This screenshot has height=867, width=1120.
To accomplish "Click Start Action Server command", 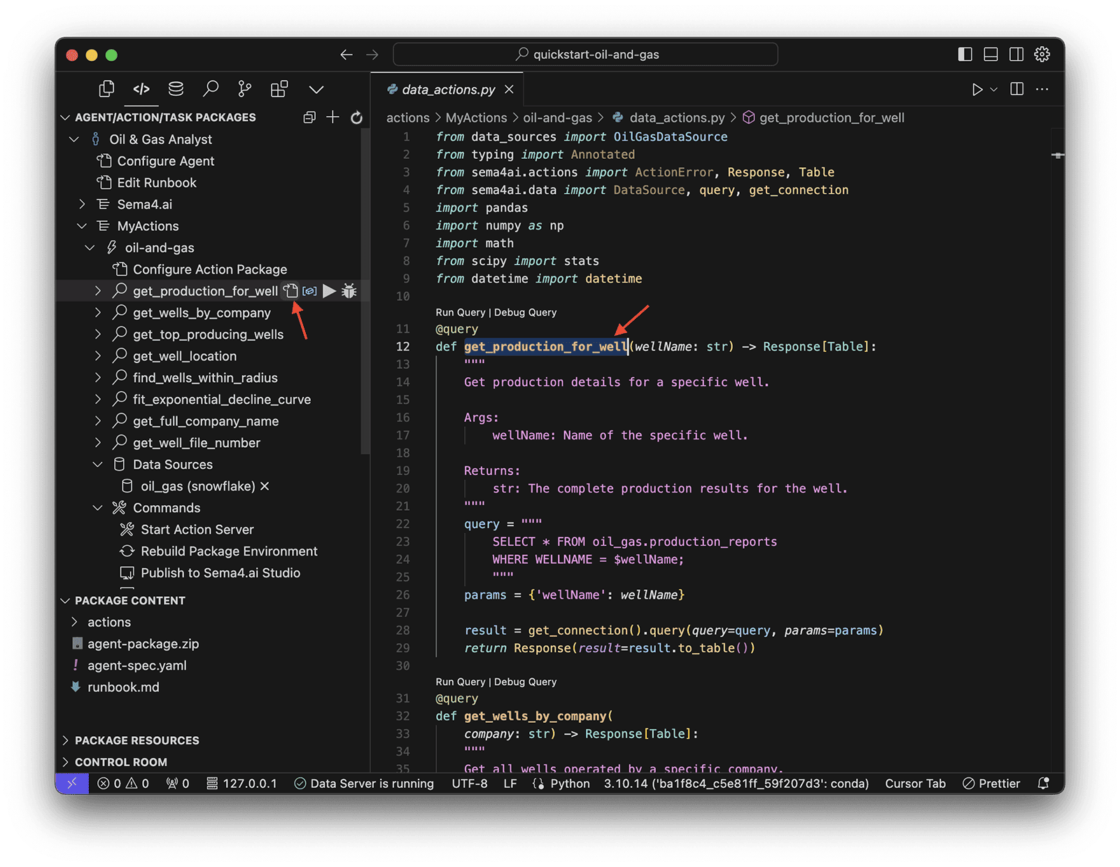I will coord(197,530).
